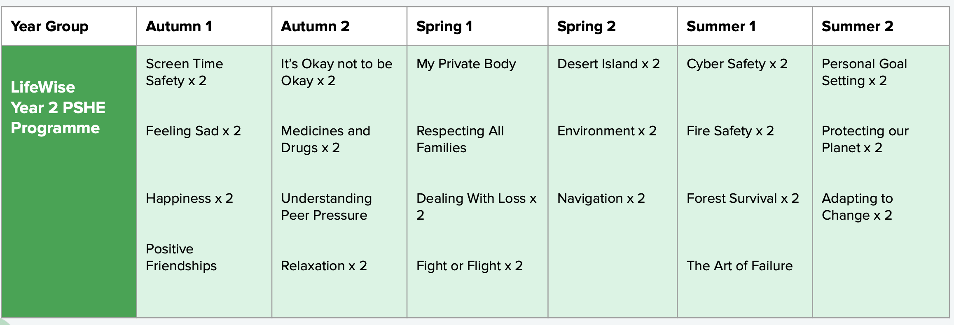
Task: Click the Autumn 2 header cell
Action: pos(315,26)
